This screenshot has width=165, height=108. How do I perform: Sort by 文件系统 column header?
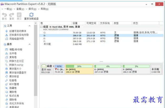106,23
